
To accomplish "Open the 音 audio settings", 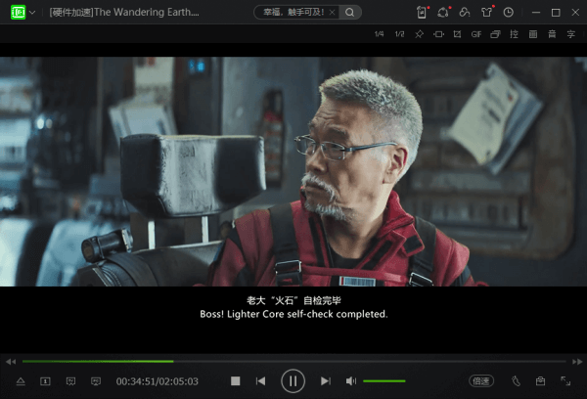I will pos(552,34).
